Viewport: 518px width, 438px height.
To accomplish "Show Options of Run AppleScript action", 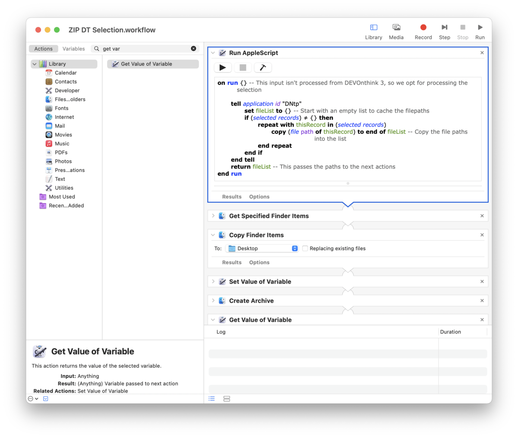I will click(259, 197).
